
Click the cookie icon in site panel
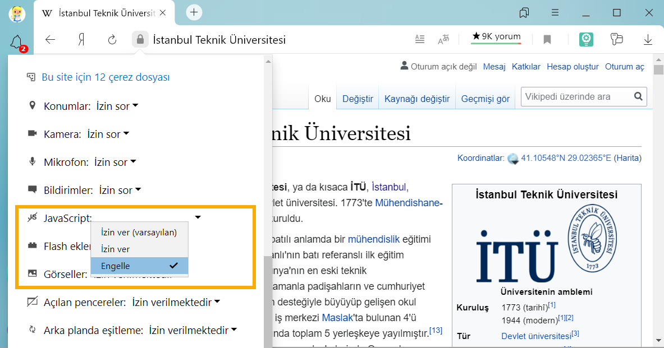[x=31, y=77]
